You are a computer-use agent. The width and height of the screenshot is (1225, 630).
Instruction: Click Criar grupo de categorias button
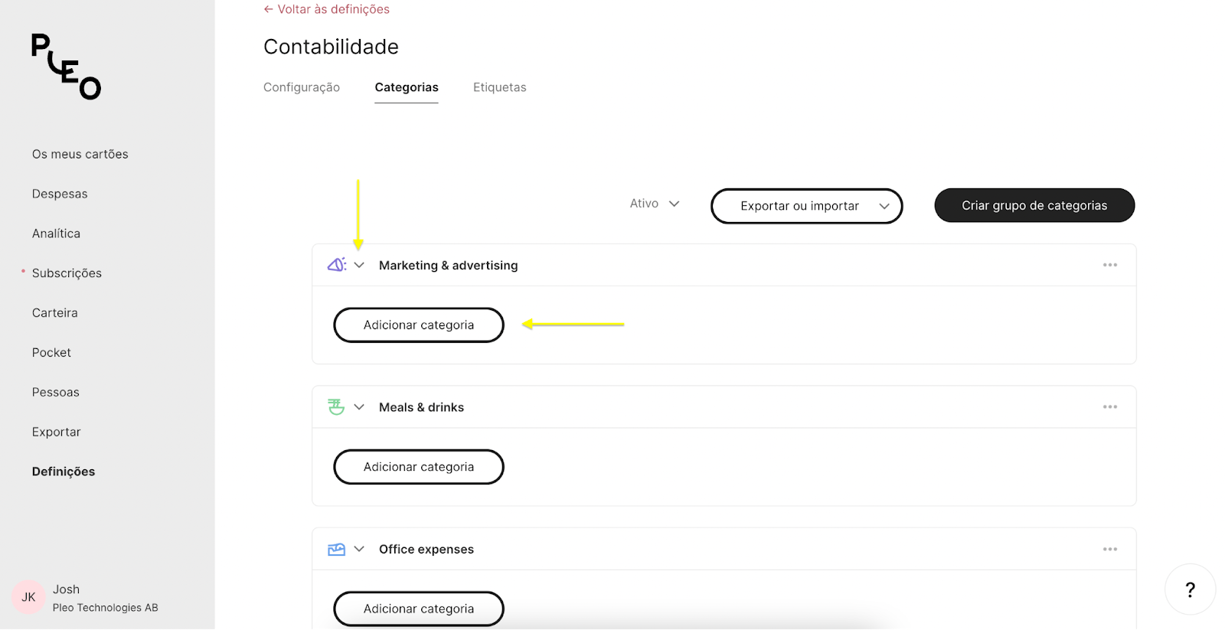(x=1034, y=205)
